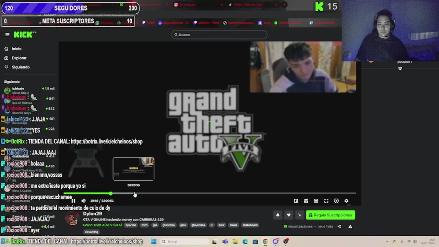439x247 pixels.
Task: Click the green playhead on progress bar
Action: [x=111, y=194]
